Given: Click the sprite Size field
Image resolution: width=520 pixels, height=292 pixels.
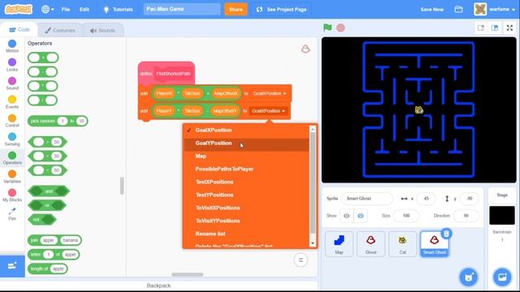Looking at the screenshot, I should (406, 216).
